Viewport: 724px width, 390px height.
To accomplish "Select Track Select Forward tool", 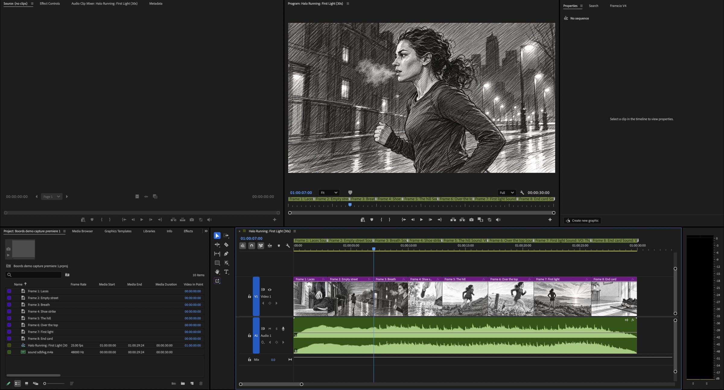I will 226,236.
